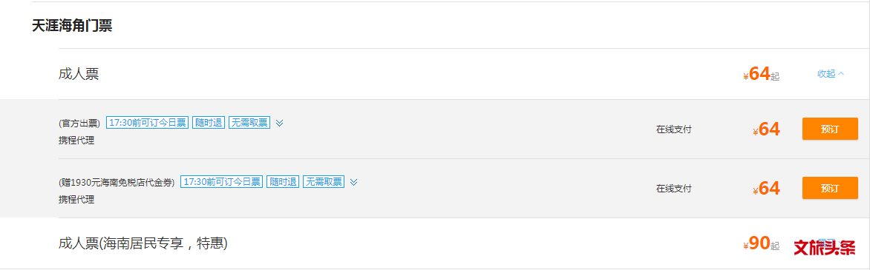Select 无需取票 tag on first ticket

(x=249, y=123)
